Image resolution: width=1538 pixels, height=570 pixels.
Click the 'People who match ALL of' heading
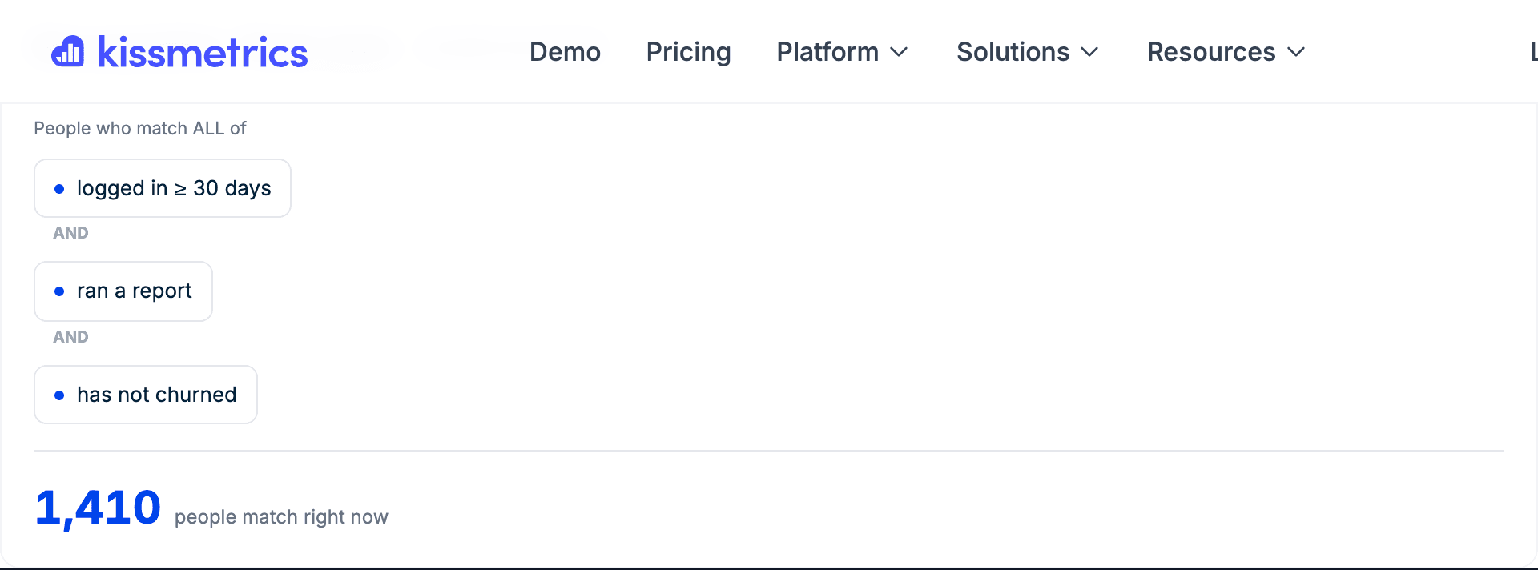point(140,128)
